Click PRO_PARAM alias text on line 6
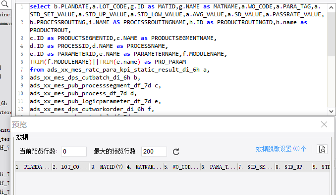Viewport: 336px width, 195px height. click(170, 62)
